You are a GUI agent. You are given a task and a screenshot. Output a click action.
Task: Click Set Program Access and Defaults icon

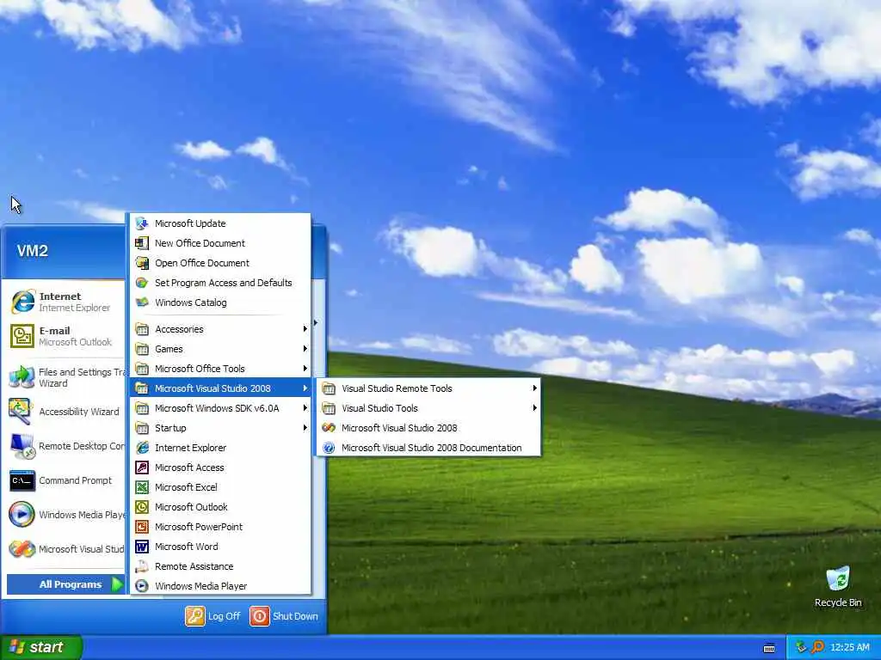pyautogui.click(x=142, y=283)
